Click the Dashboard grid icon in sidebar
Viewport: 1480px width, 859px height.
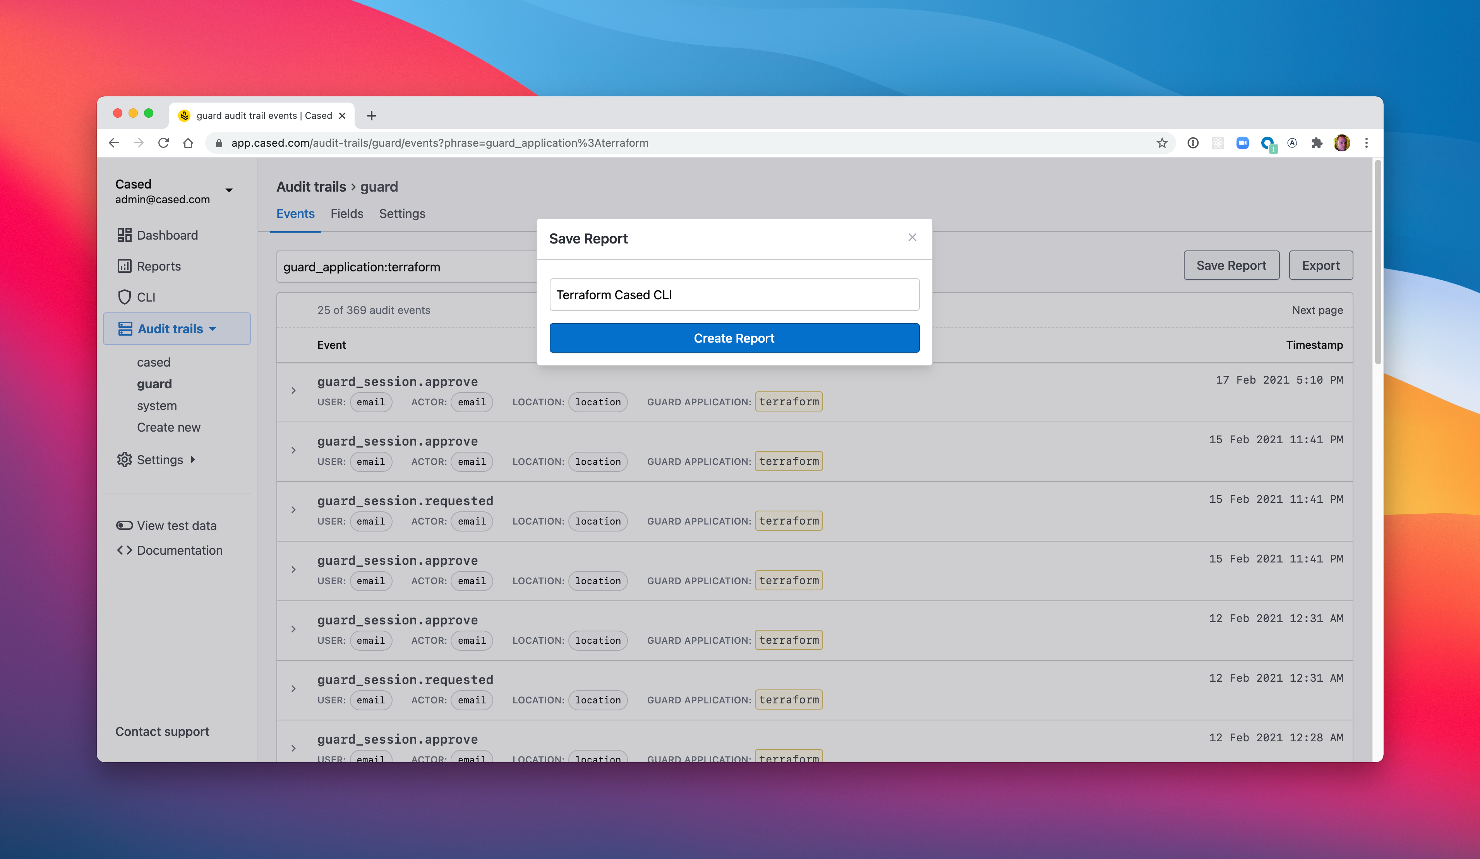click(124, 235)
